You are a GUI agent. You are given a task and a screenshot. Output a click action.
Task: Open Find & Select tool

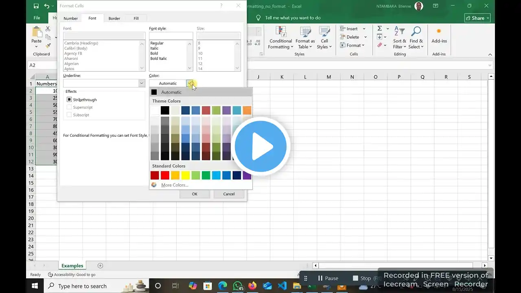[x=416, y=33]
